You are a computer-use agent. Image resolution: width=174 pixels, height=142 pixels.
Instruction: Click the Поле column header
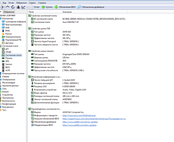pos(44,12)
